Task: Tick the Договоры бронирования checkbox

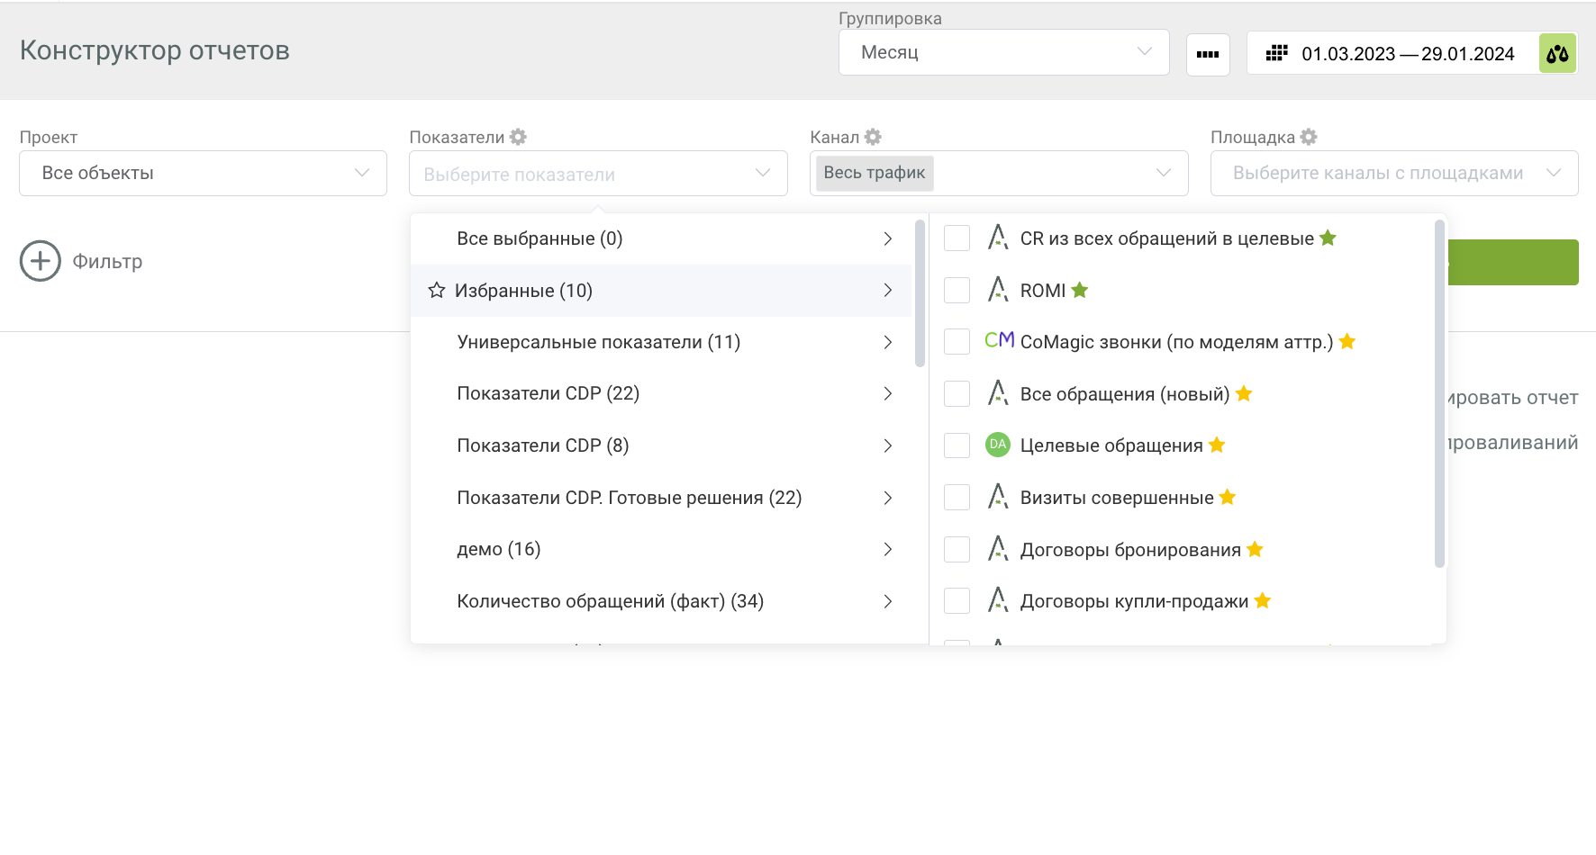Action: pos(957,549)
